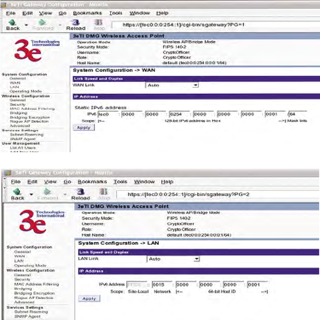
Task: Open the Tools menu in the WAN window
Action: click(x=116, y=13)
